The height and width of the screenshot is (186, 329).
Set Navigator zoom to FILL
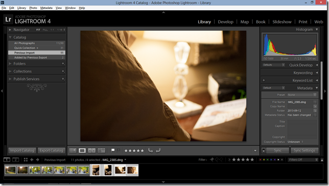[x=45, y=30]
